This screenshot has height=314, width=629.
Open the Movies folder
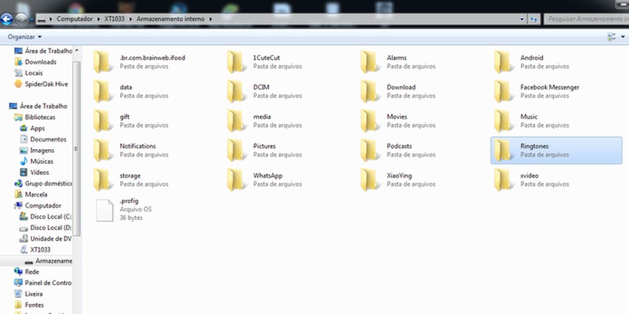click(398, 121)
